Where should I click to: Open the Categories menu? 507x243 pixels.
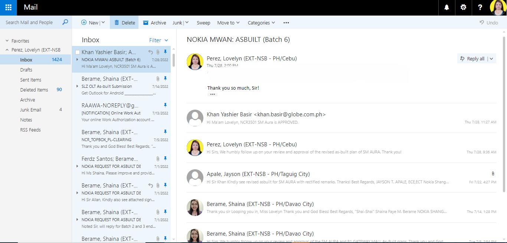[x=261, y=23]
